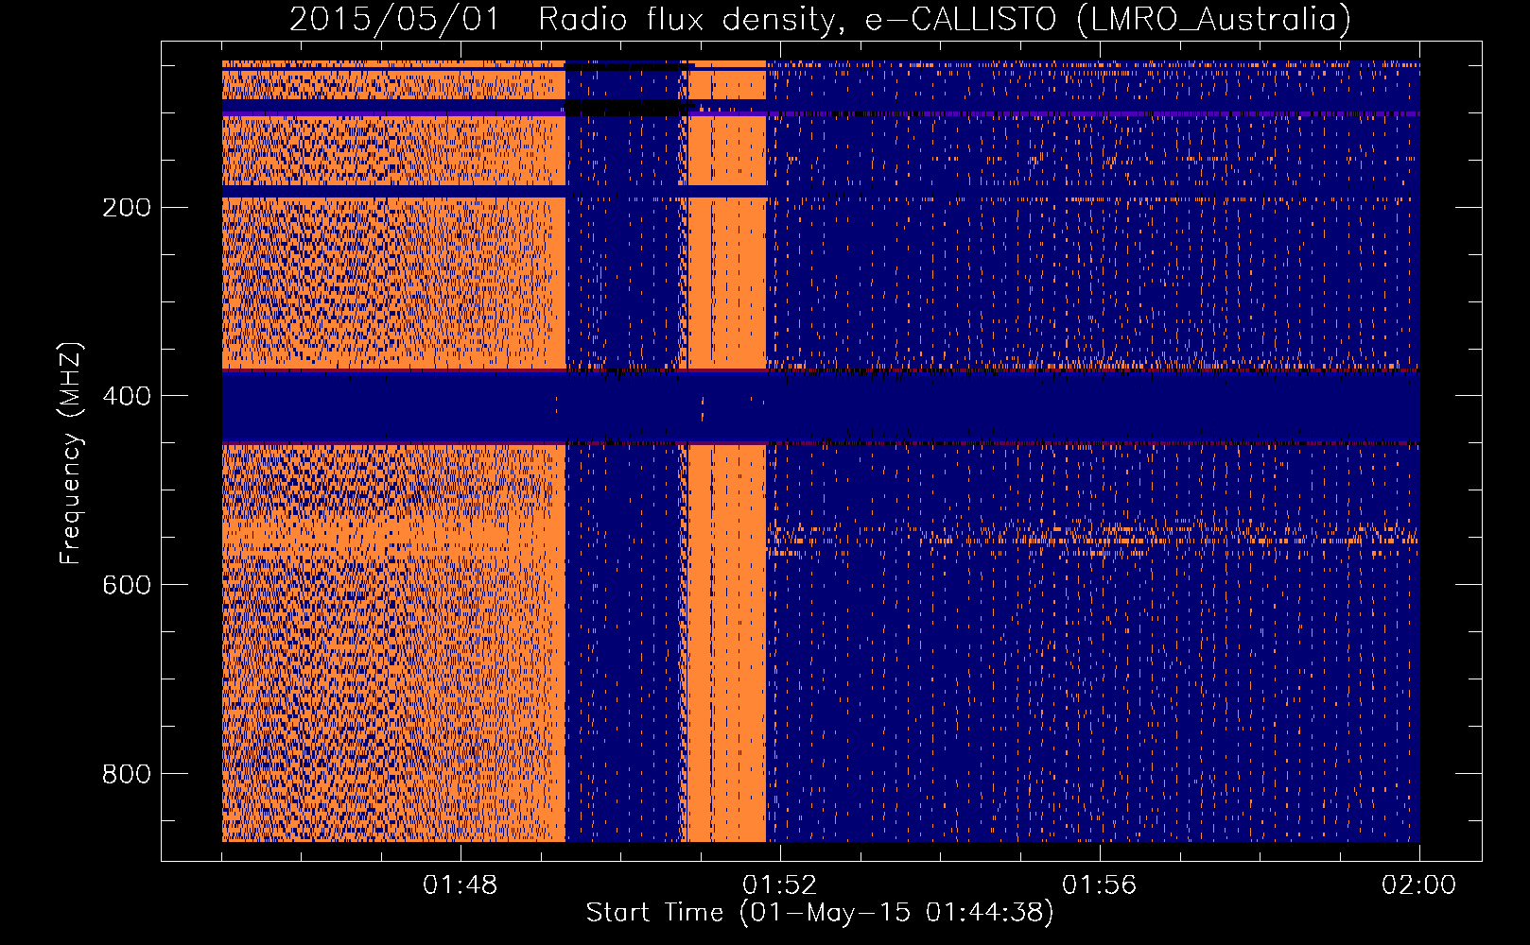1530x945 pixels.
Task: Click the 400 frequency tick label
Action: click(127, 396)
